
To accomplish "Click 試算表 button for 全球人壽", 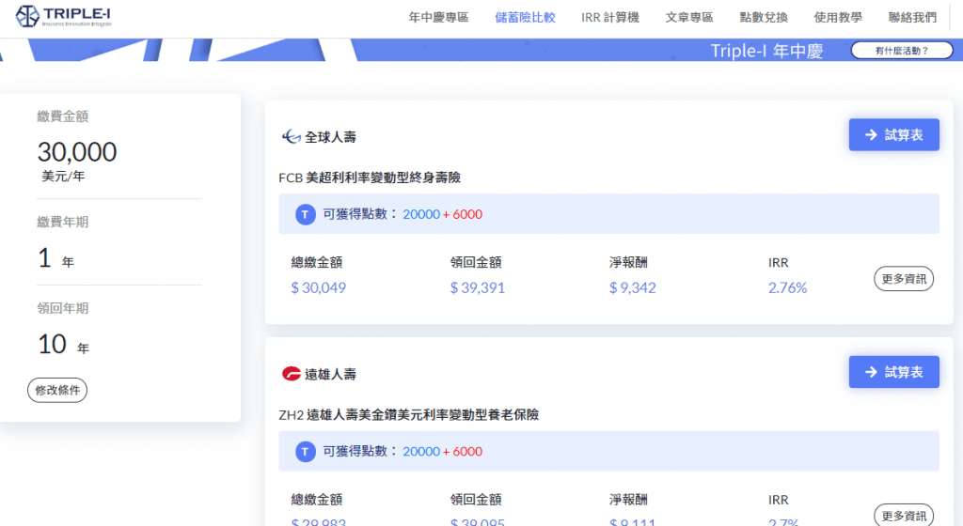I will (893, 135).
